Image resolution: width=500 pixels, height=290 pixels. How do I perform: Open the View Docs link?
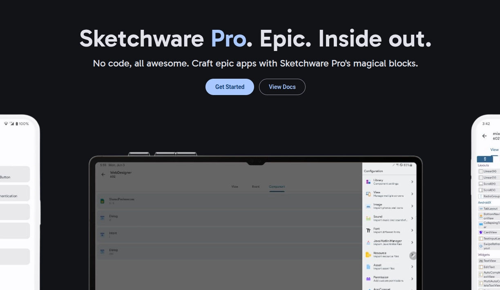tap(282, 87)
